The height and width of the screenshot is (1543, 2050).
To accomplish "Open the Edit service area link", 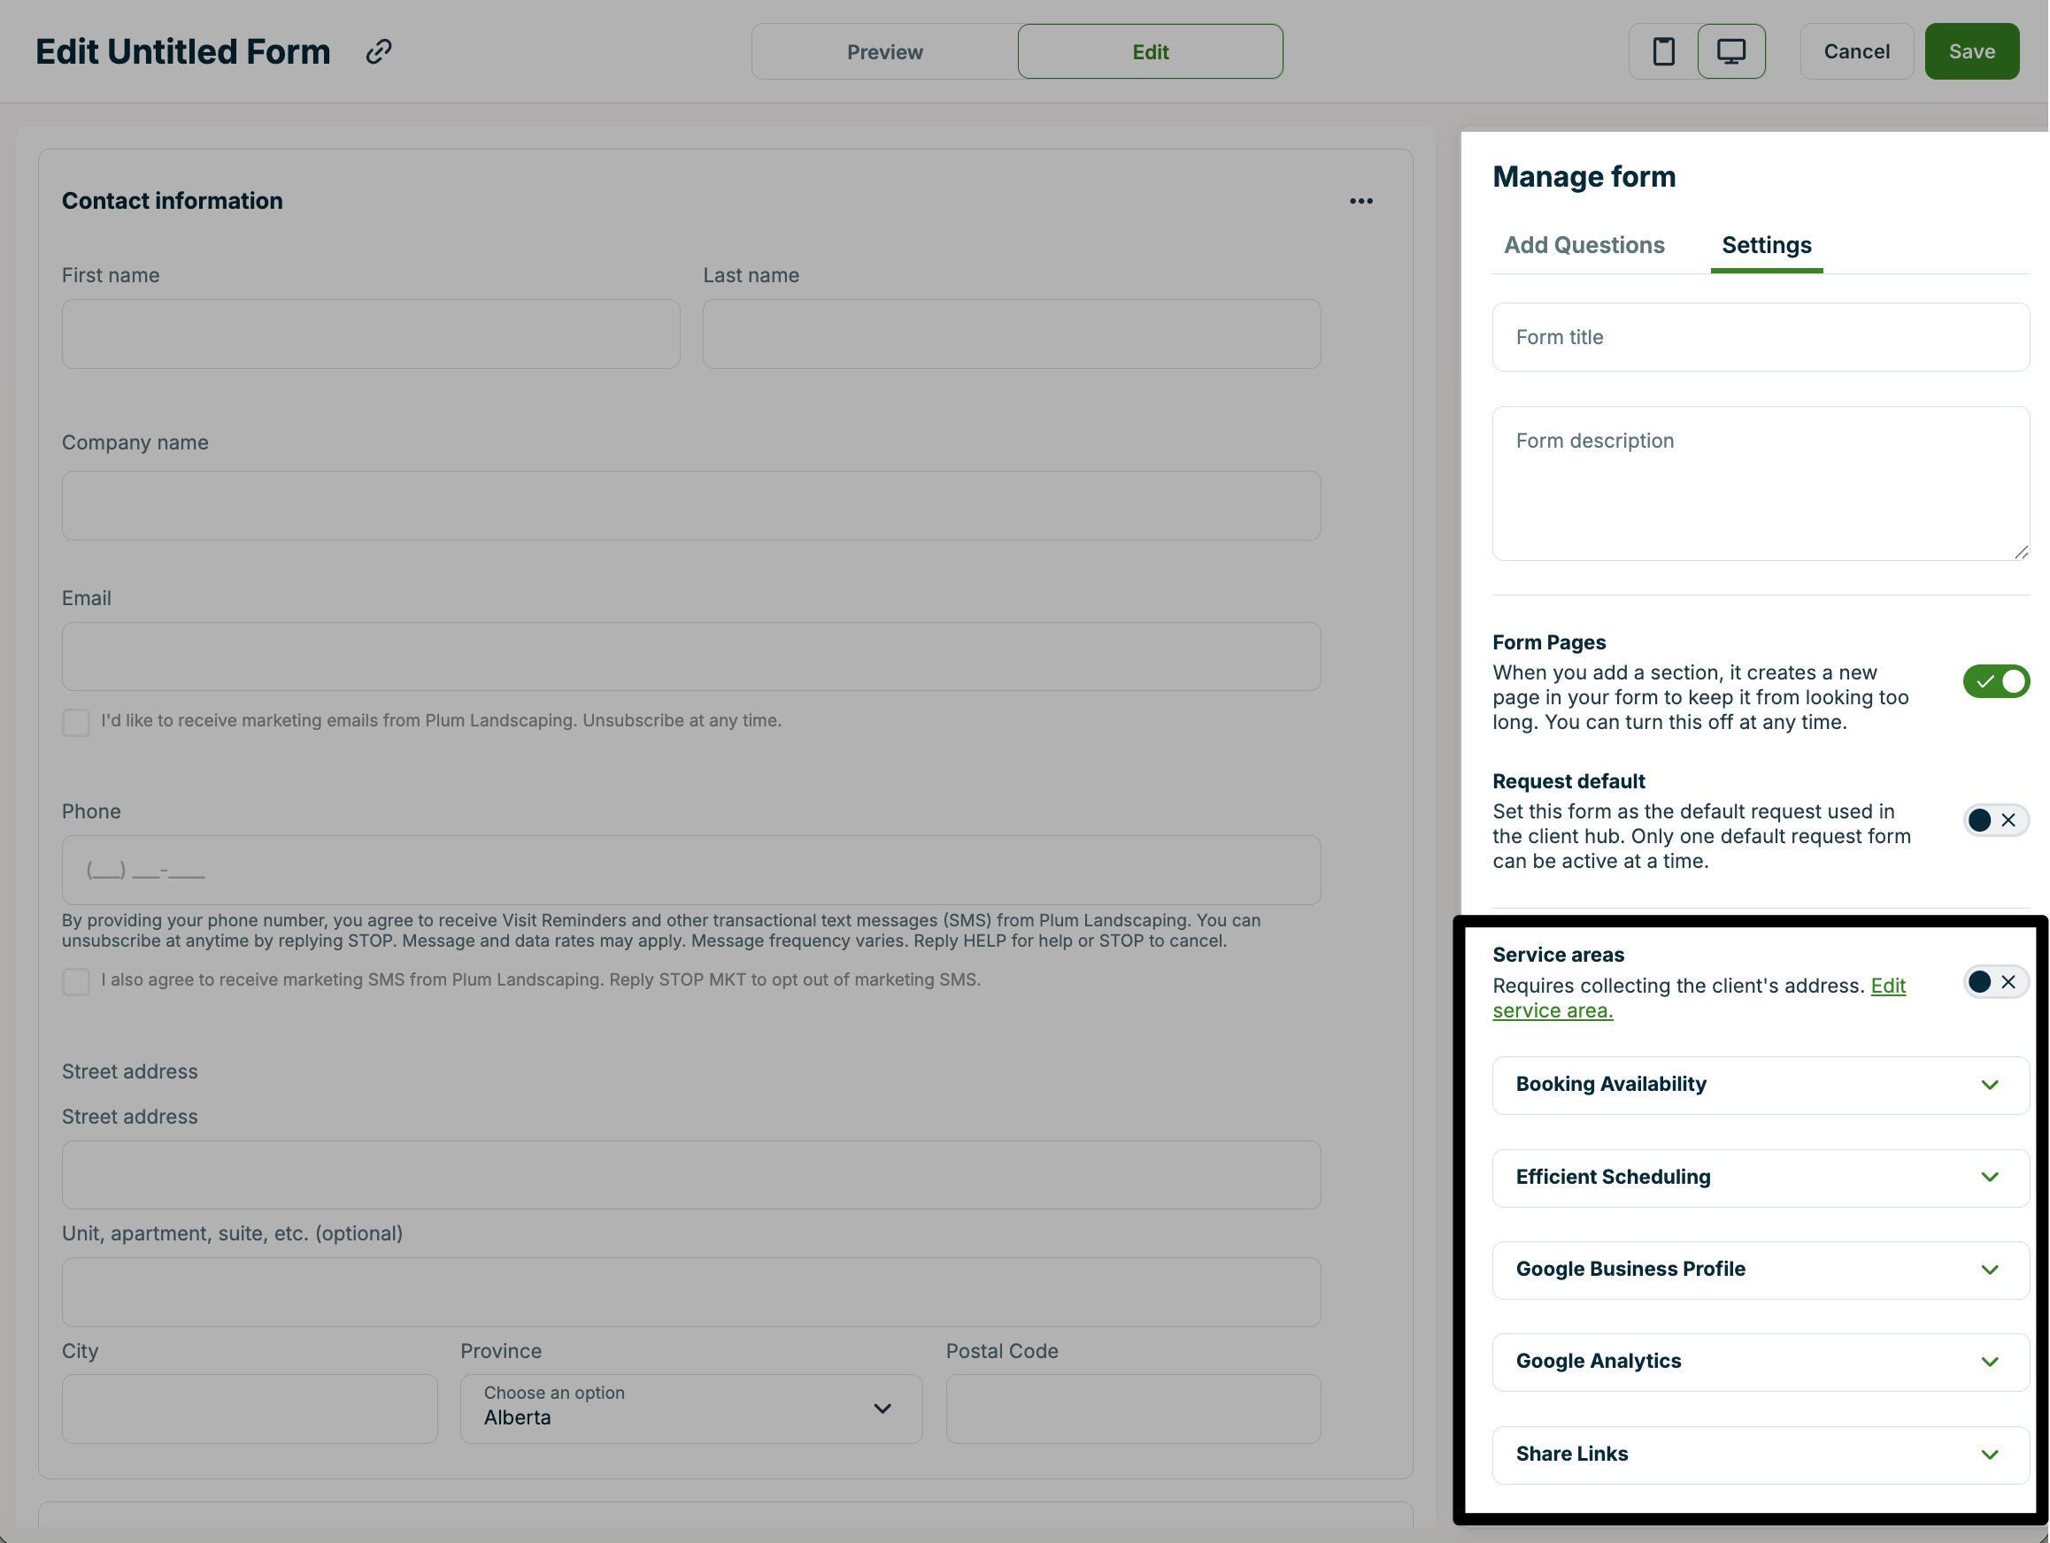I will (1553, 1010).
